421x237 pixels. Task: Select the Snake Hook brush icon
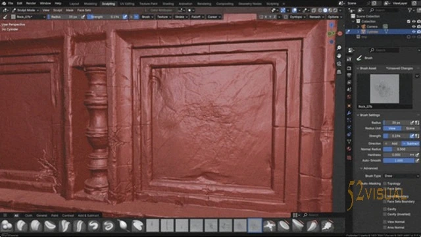pos(94,225)
